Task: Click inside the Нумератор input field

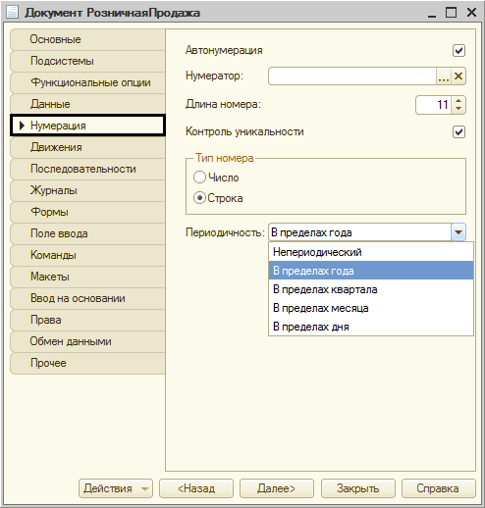Action: (352, 76)
